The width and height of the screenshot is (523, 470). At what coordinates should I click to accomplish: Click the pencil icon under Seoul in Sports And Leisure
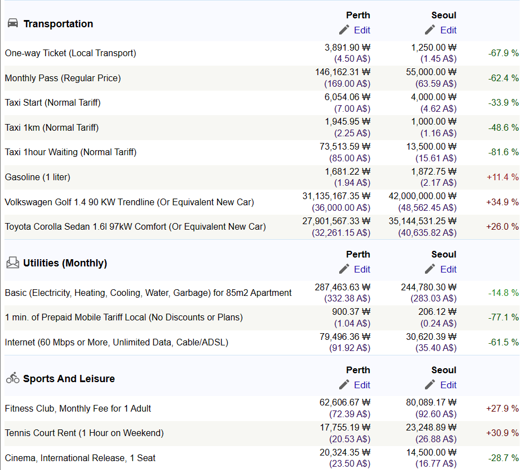coord(430,384)
